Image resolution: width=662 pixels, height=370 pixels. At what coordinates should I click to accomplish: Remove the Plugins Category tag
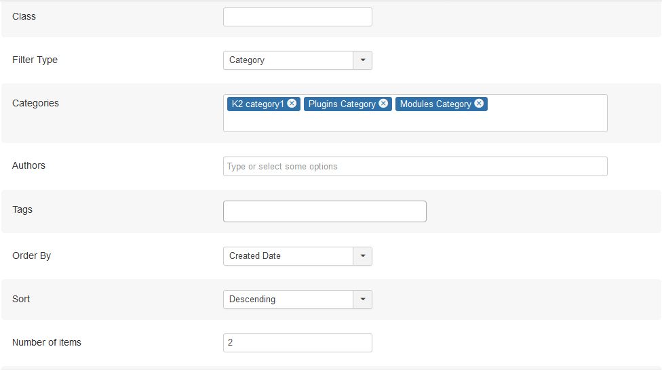(383, 104)
